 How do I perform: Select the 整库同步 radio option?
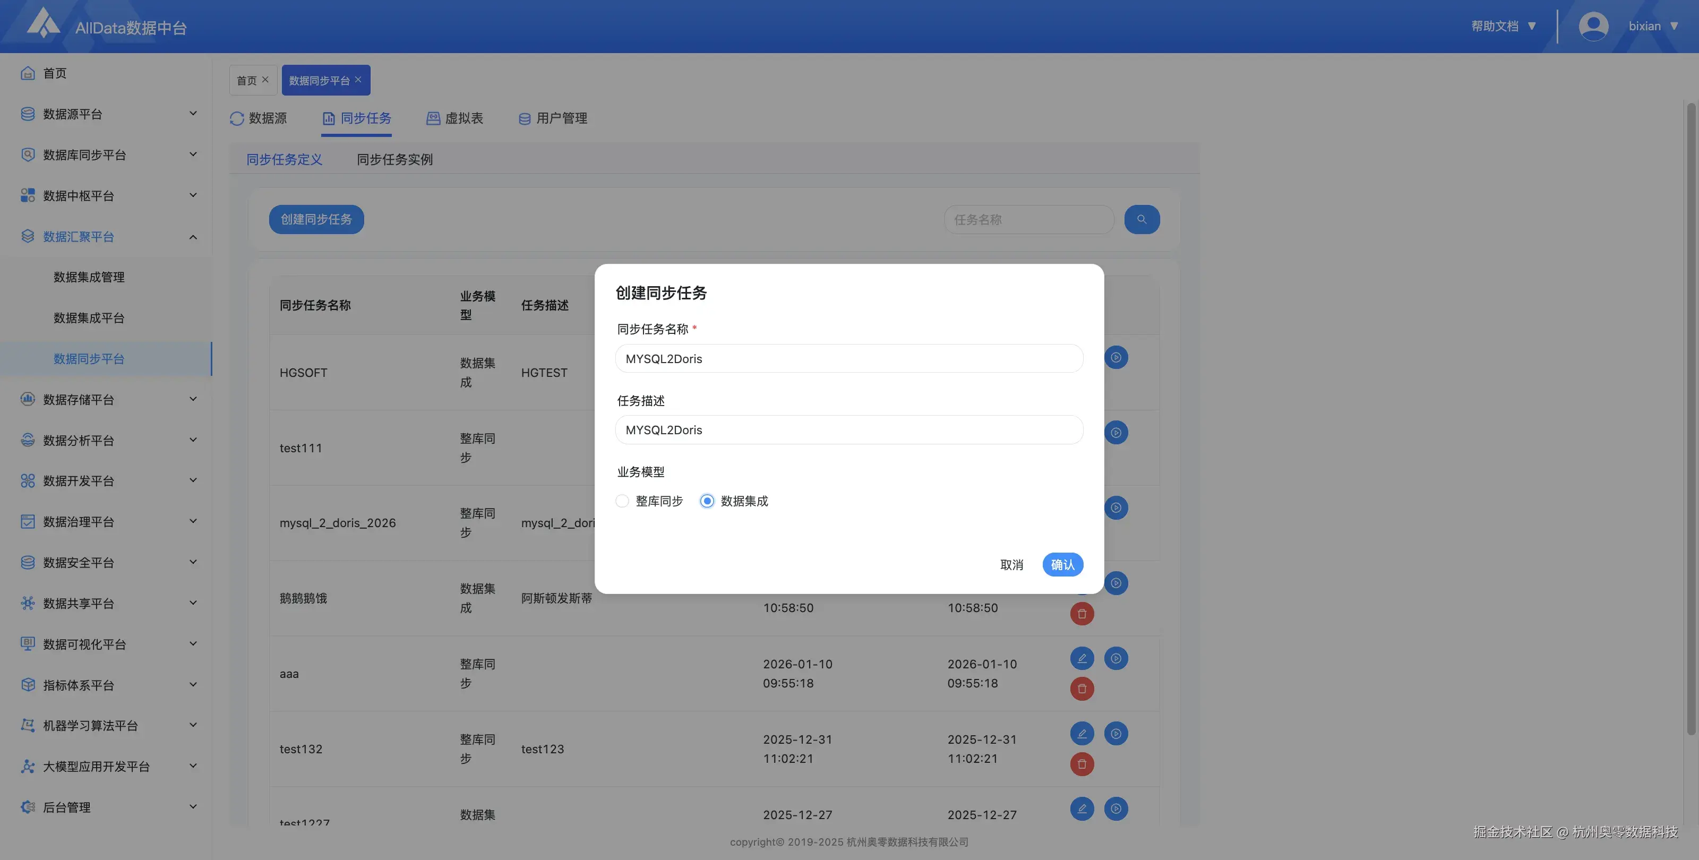coord(622,501)
